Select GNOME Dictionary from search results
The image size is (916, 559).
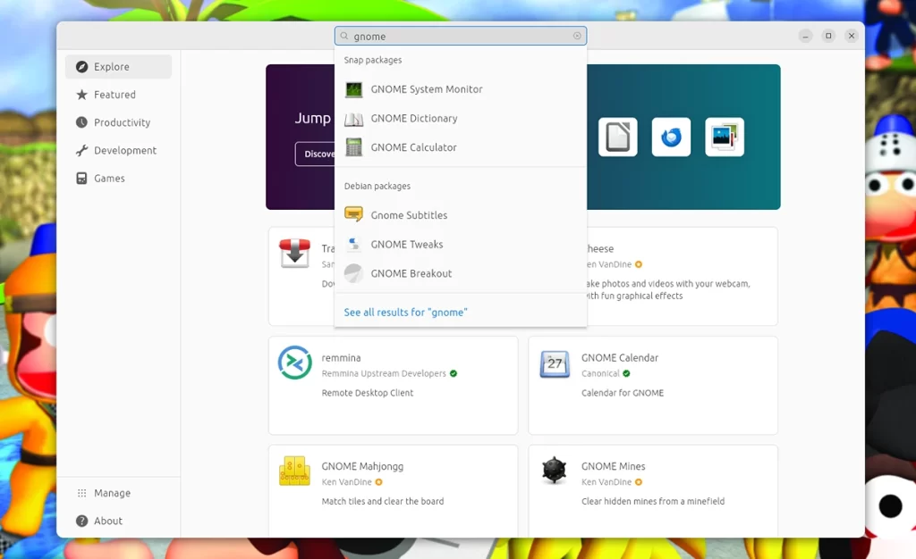pos(461,119)
